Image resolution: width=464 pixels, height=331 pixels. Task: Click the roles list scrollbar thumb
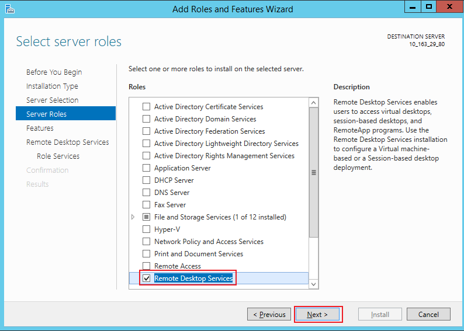coord(314,172)
